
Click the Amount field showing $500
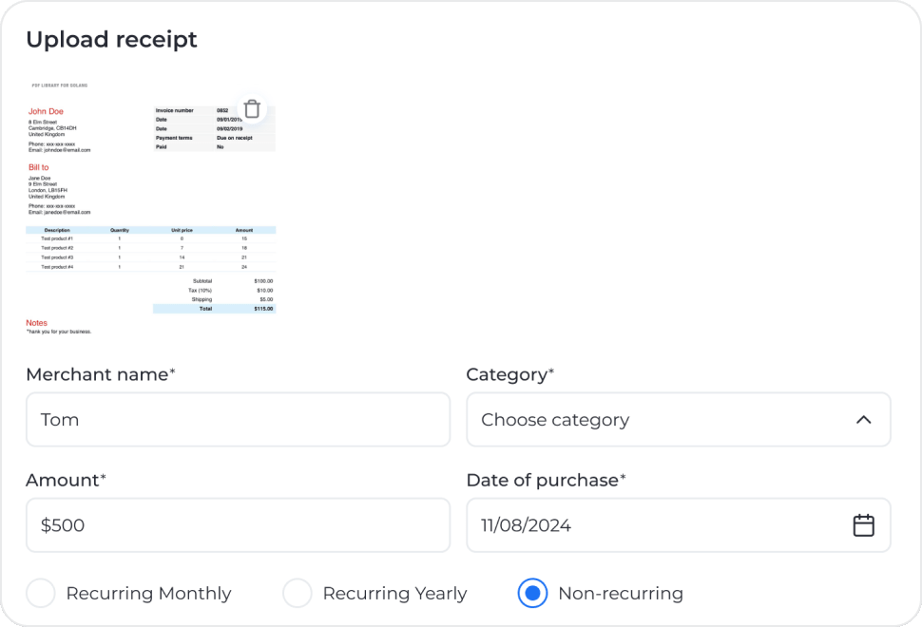[x=239, y=525]
